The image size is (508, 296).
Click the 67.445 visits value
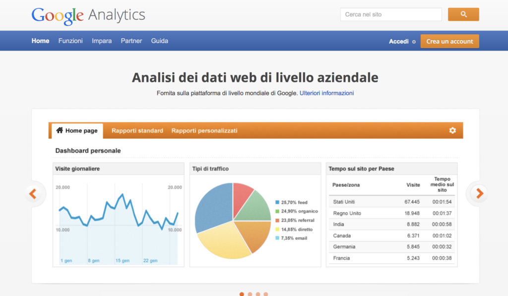click(x=412, y=202)
